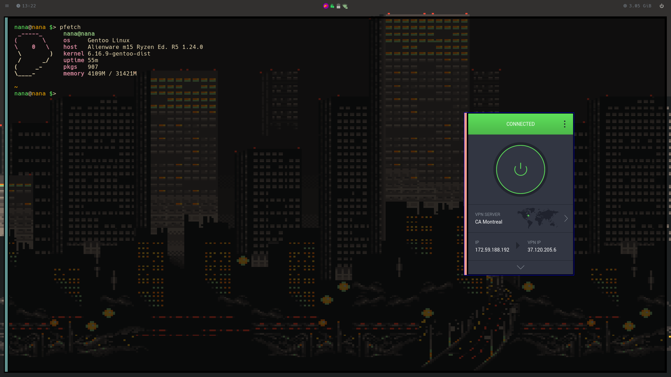671x377 pixels.
Task: Click the world map in VPN server row
Action: (x=537, y=218)
